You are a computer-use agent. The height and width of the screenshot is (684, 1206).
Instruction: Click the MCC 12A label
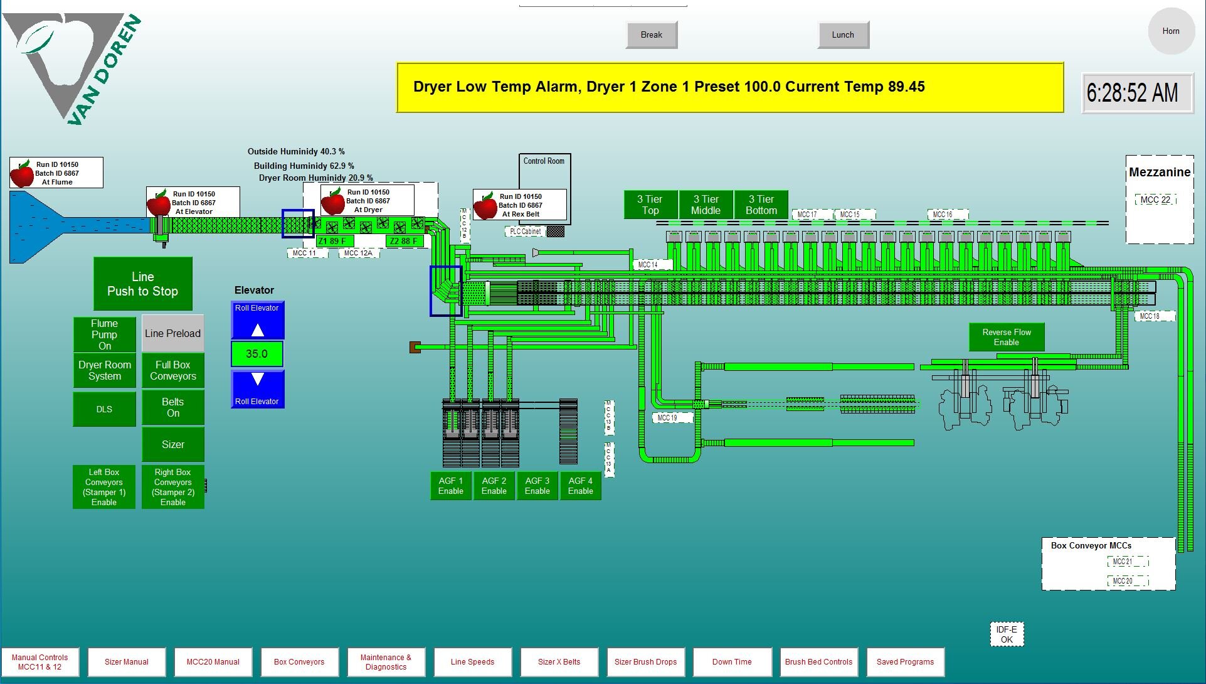point(358,253)
